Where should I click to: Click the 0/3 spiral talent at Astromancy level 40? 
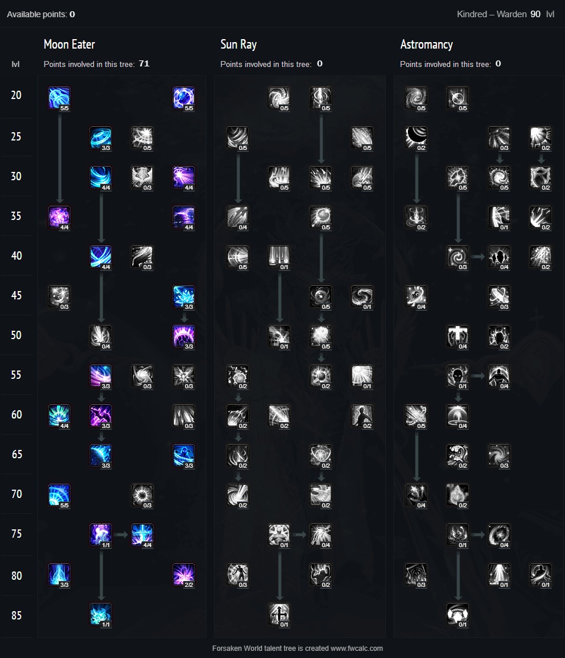coord(458,257)
